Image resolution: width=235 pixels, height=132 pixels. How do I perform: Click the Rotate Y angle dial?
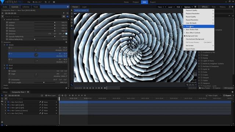[x=36, y=55]
